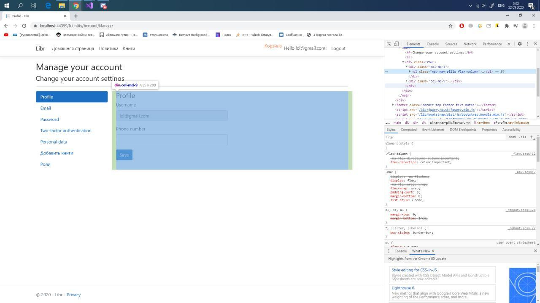This screenshot has height=303, width=540.
Task: Click the styles Filter input
Action: 445,137
